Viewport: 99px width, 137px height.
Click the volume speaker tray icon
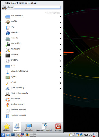tap(74, 135)
